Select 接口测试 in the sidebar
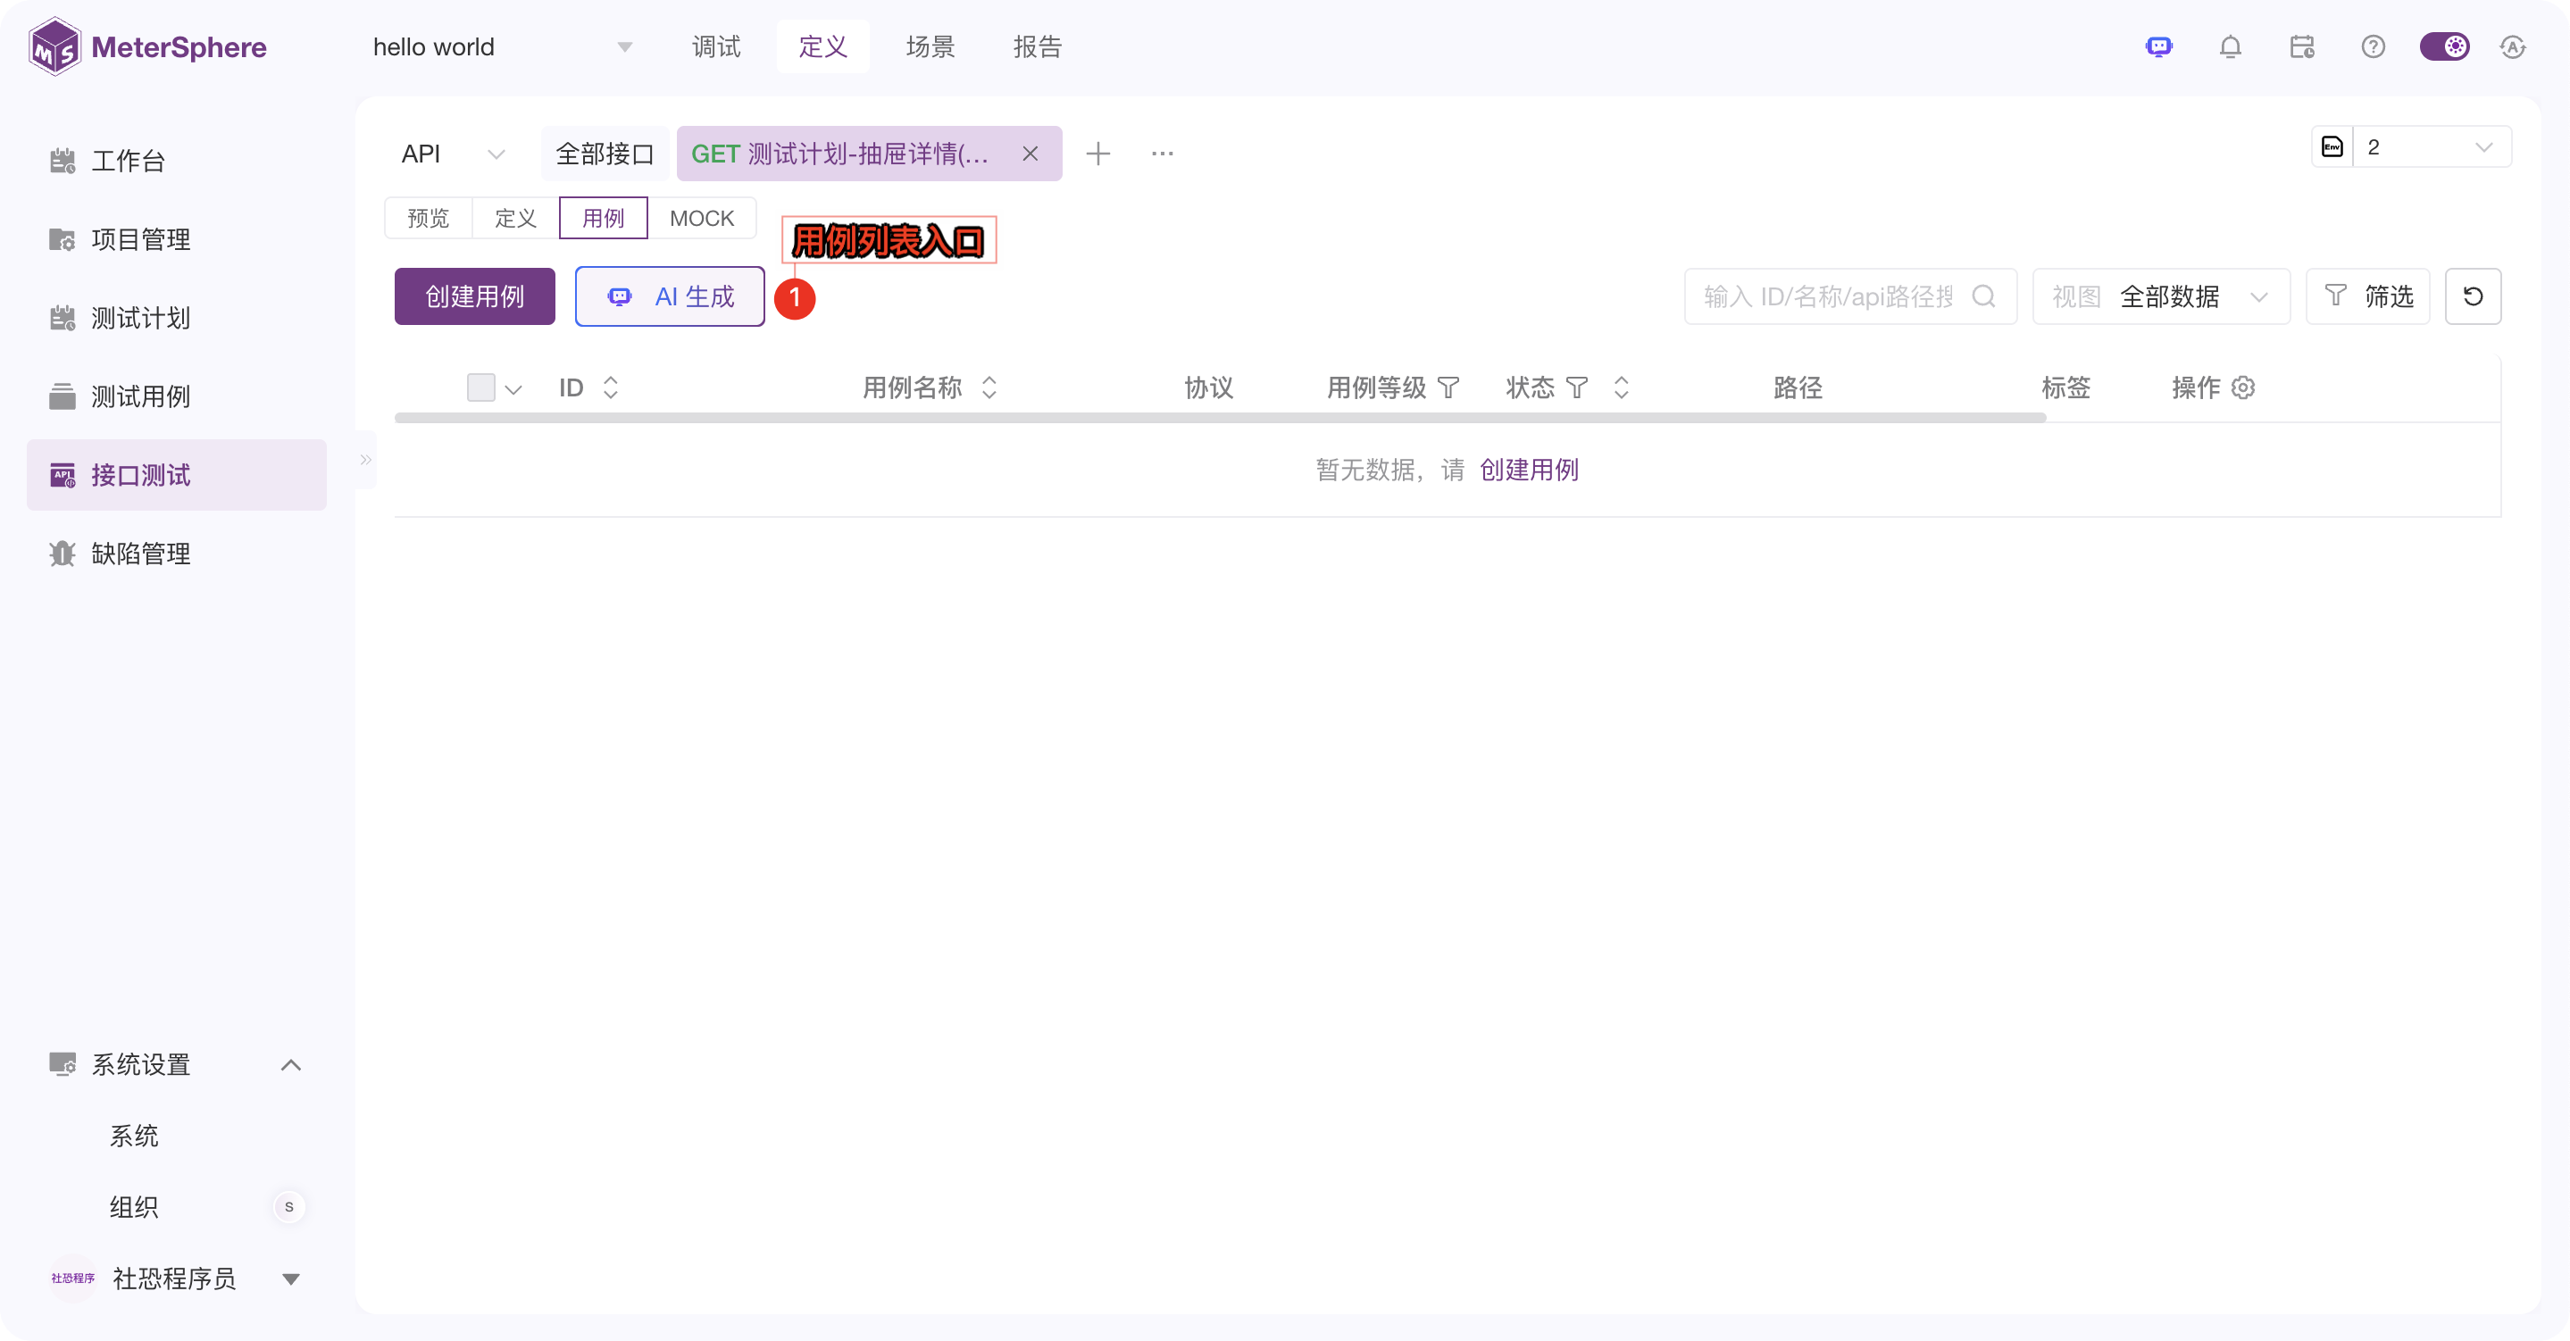Screen dimensions: 2570x1341 177,475
